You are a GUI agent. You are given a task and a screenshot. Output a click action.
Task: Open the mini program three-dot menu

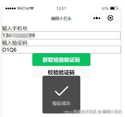97,18
